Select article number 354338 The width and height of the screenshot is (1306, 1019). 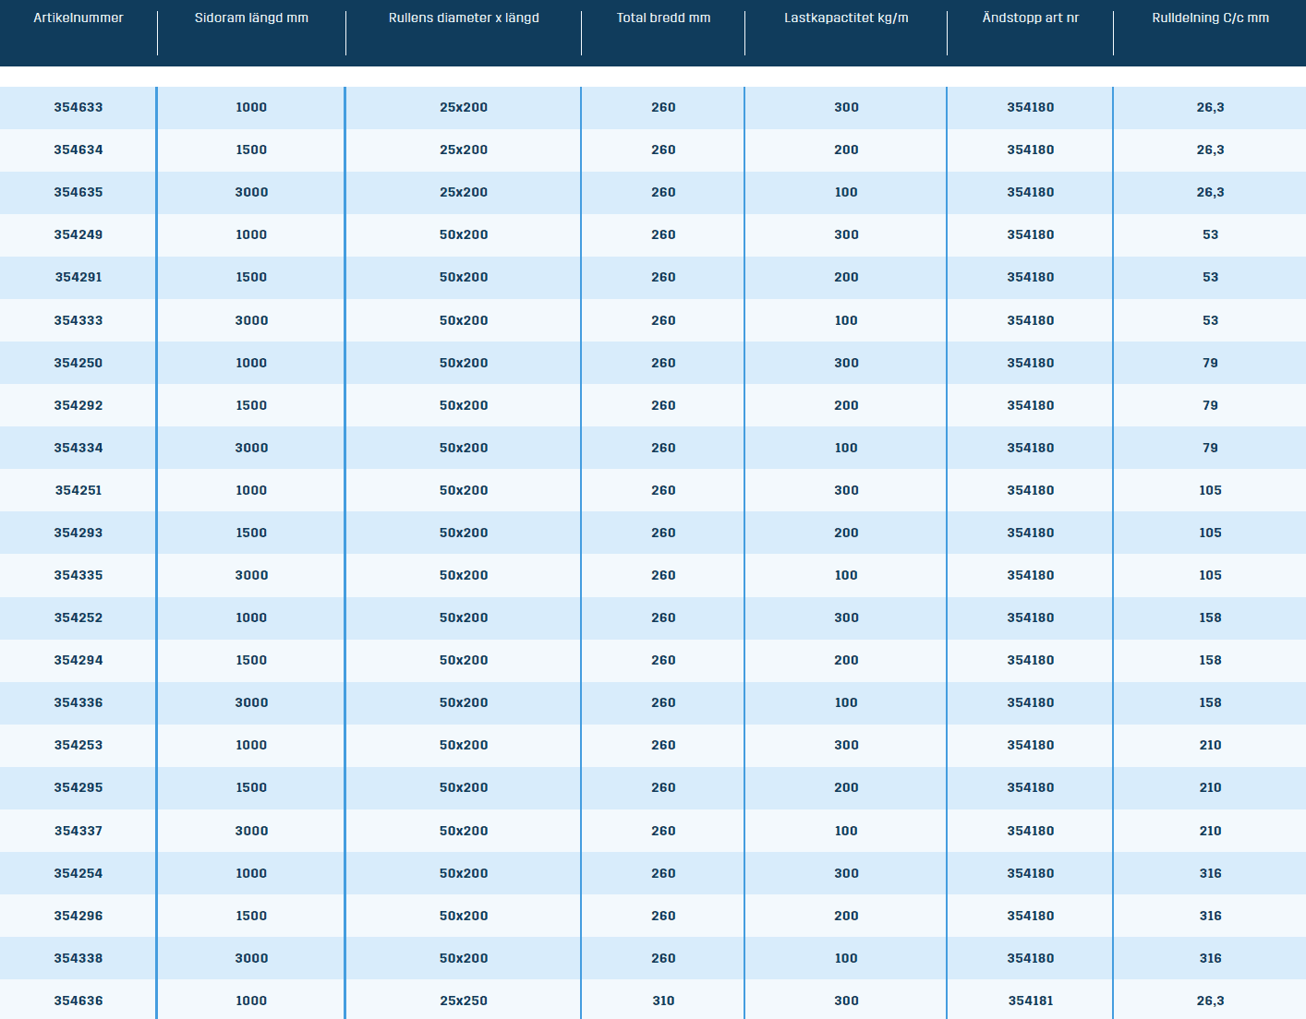click(x=79, y=958)
